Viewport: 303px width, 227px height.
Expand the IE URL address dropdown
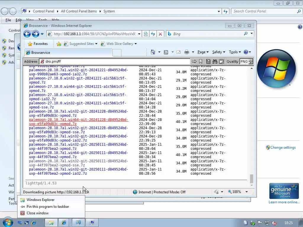pos(139,34)
